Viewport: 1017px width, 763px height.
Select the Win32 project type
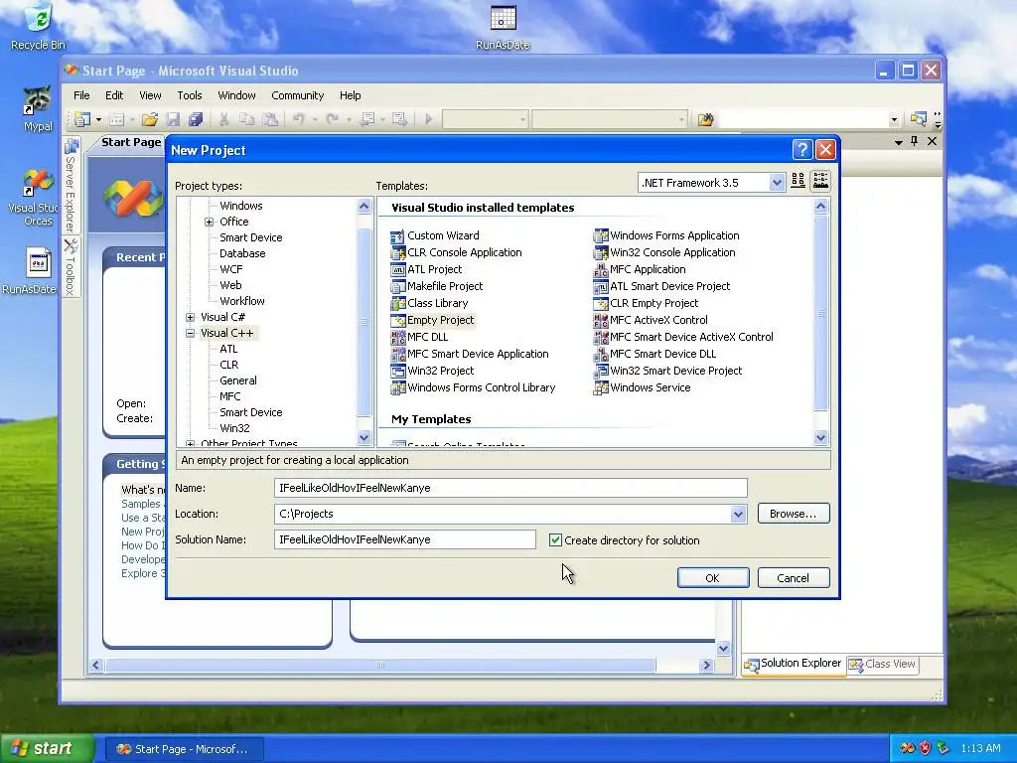tap(234, 428)
